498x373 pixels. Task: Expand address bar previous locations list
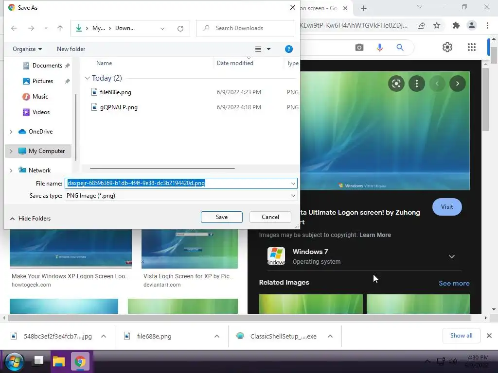162,29
